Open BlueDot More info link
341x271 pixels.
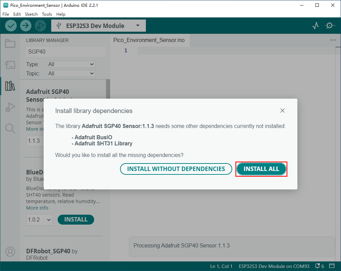[x=37, y=208]
